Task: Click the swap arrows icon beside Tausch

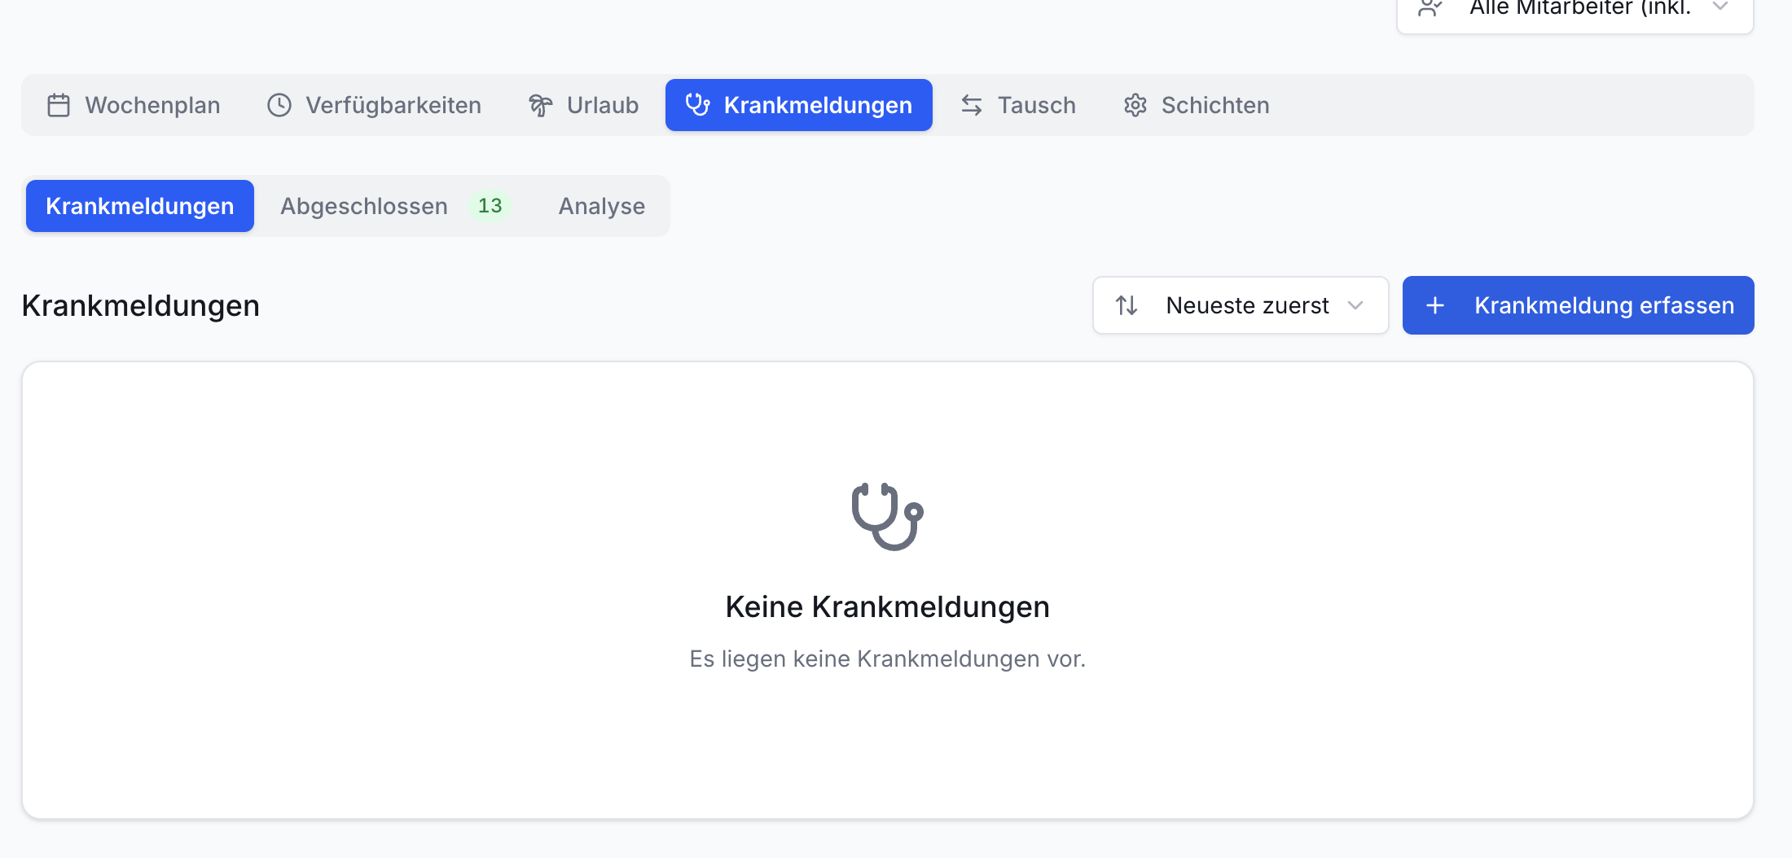Action: [972, 105]
